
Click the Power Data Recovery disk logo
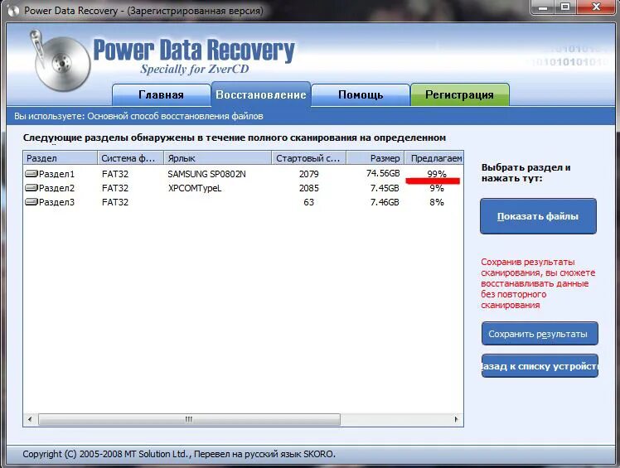coord(60,60)
